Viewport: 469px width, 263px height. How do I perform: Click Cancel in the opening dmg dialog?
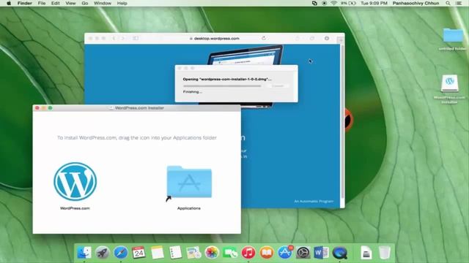[278, 86]
